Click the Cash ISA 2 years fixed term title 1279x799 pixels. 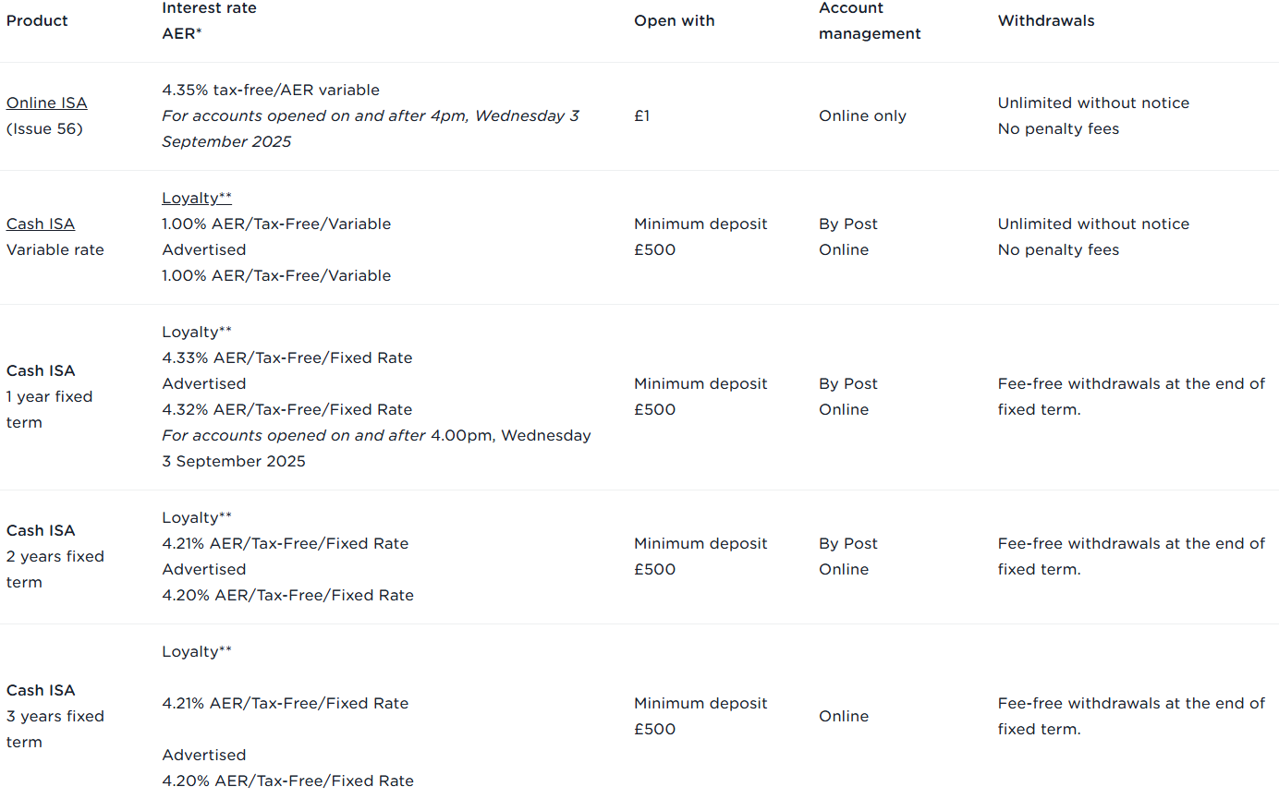click(55, 556)
